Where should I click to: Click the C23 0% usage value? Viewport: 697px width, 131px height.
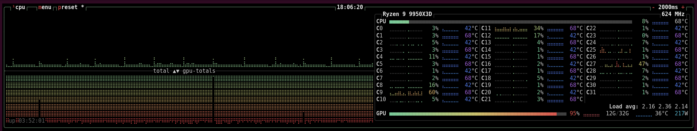tap(645, 36)
